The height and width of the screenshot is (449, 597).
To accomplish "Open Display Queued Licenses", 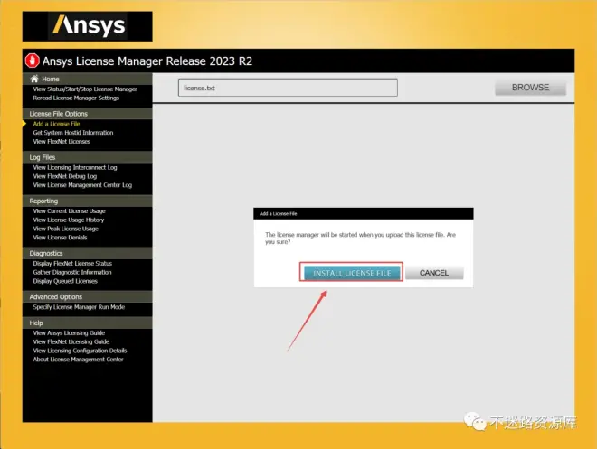I will point(65,281).
